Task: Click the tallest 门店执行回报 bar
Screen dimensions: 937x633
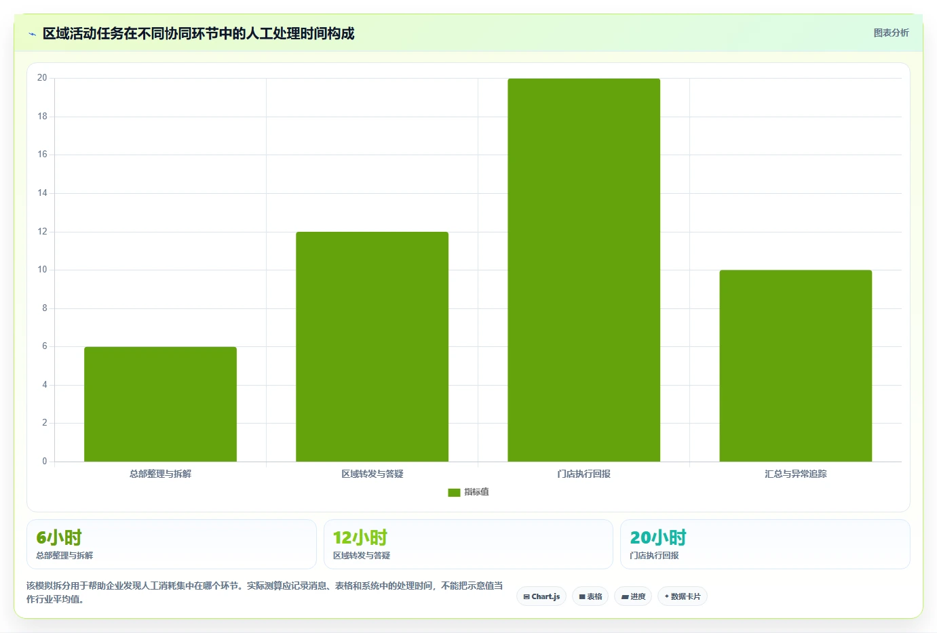Action: (x=584, y=270)
